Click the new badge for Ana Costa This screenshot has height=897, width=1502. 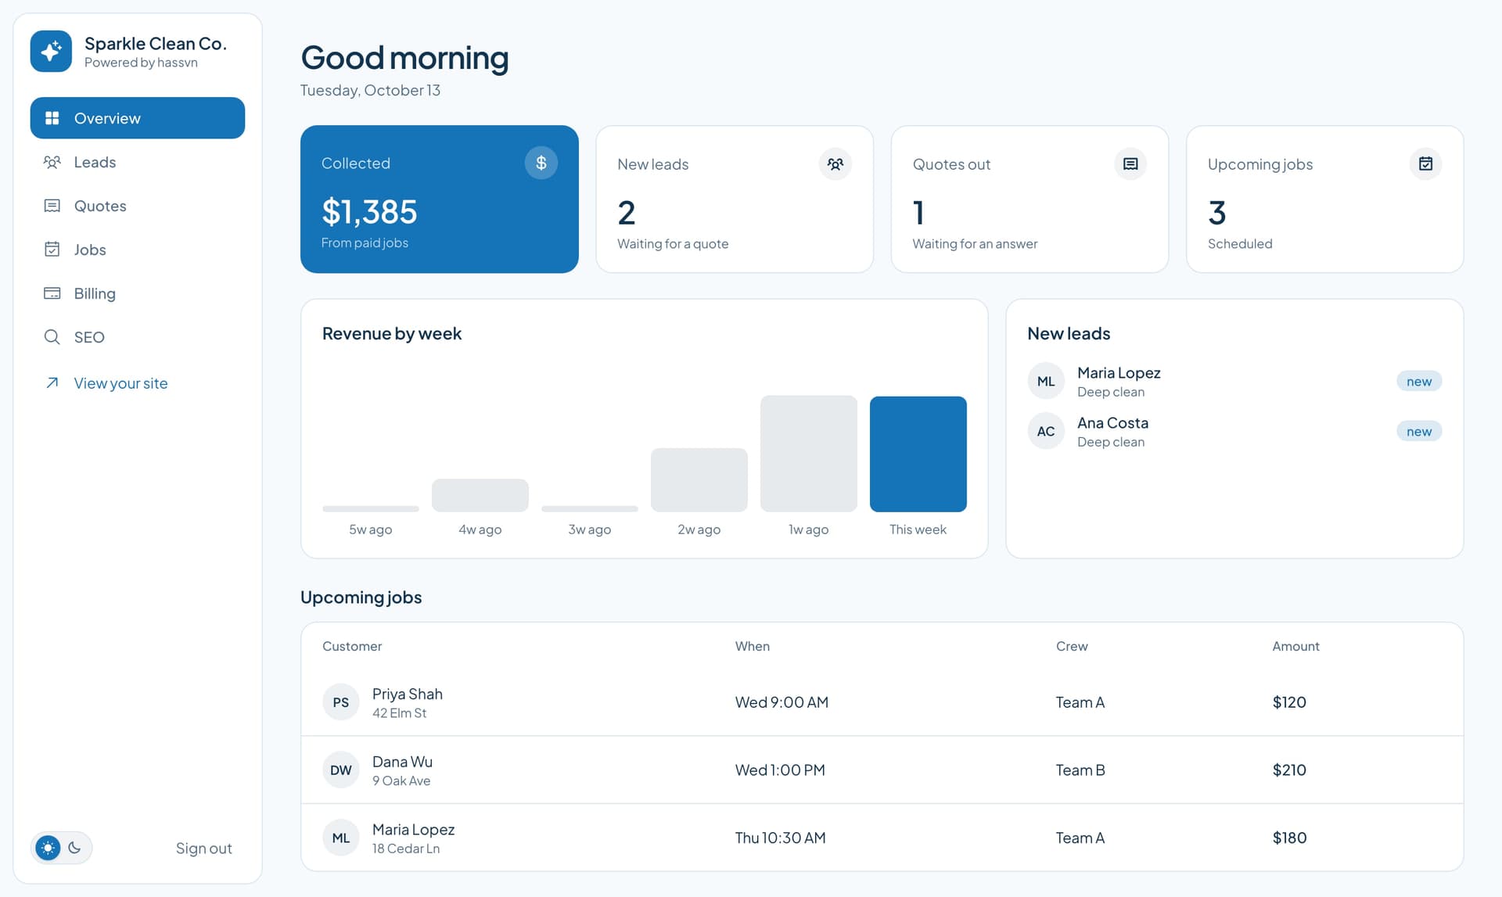(1419, 432)
